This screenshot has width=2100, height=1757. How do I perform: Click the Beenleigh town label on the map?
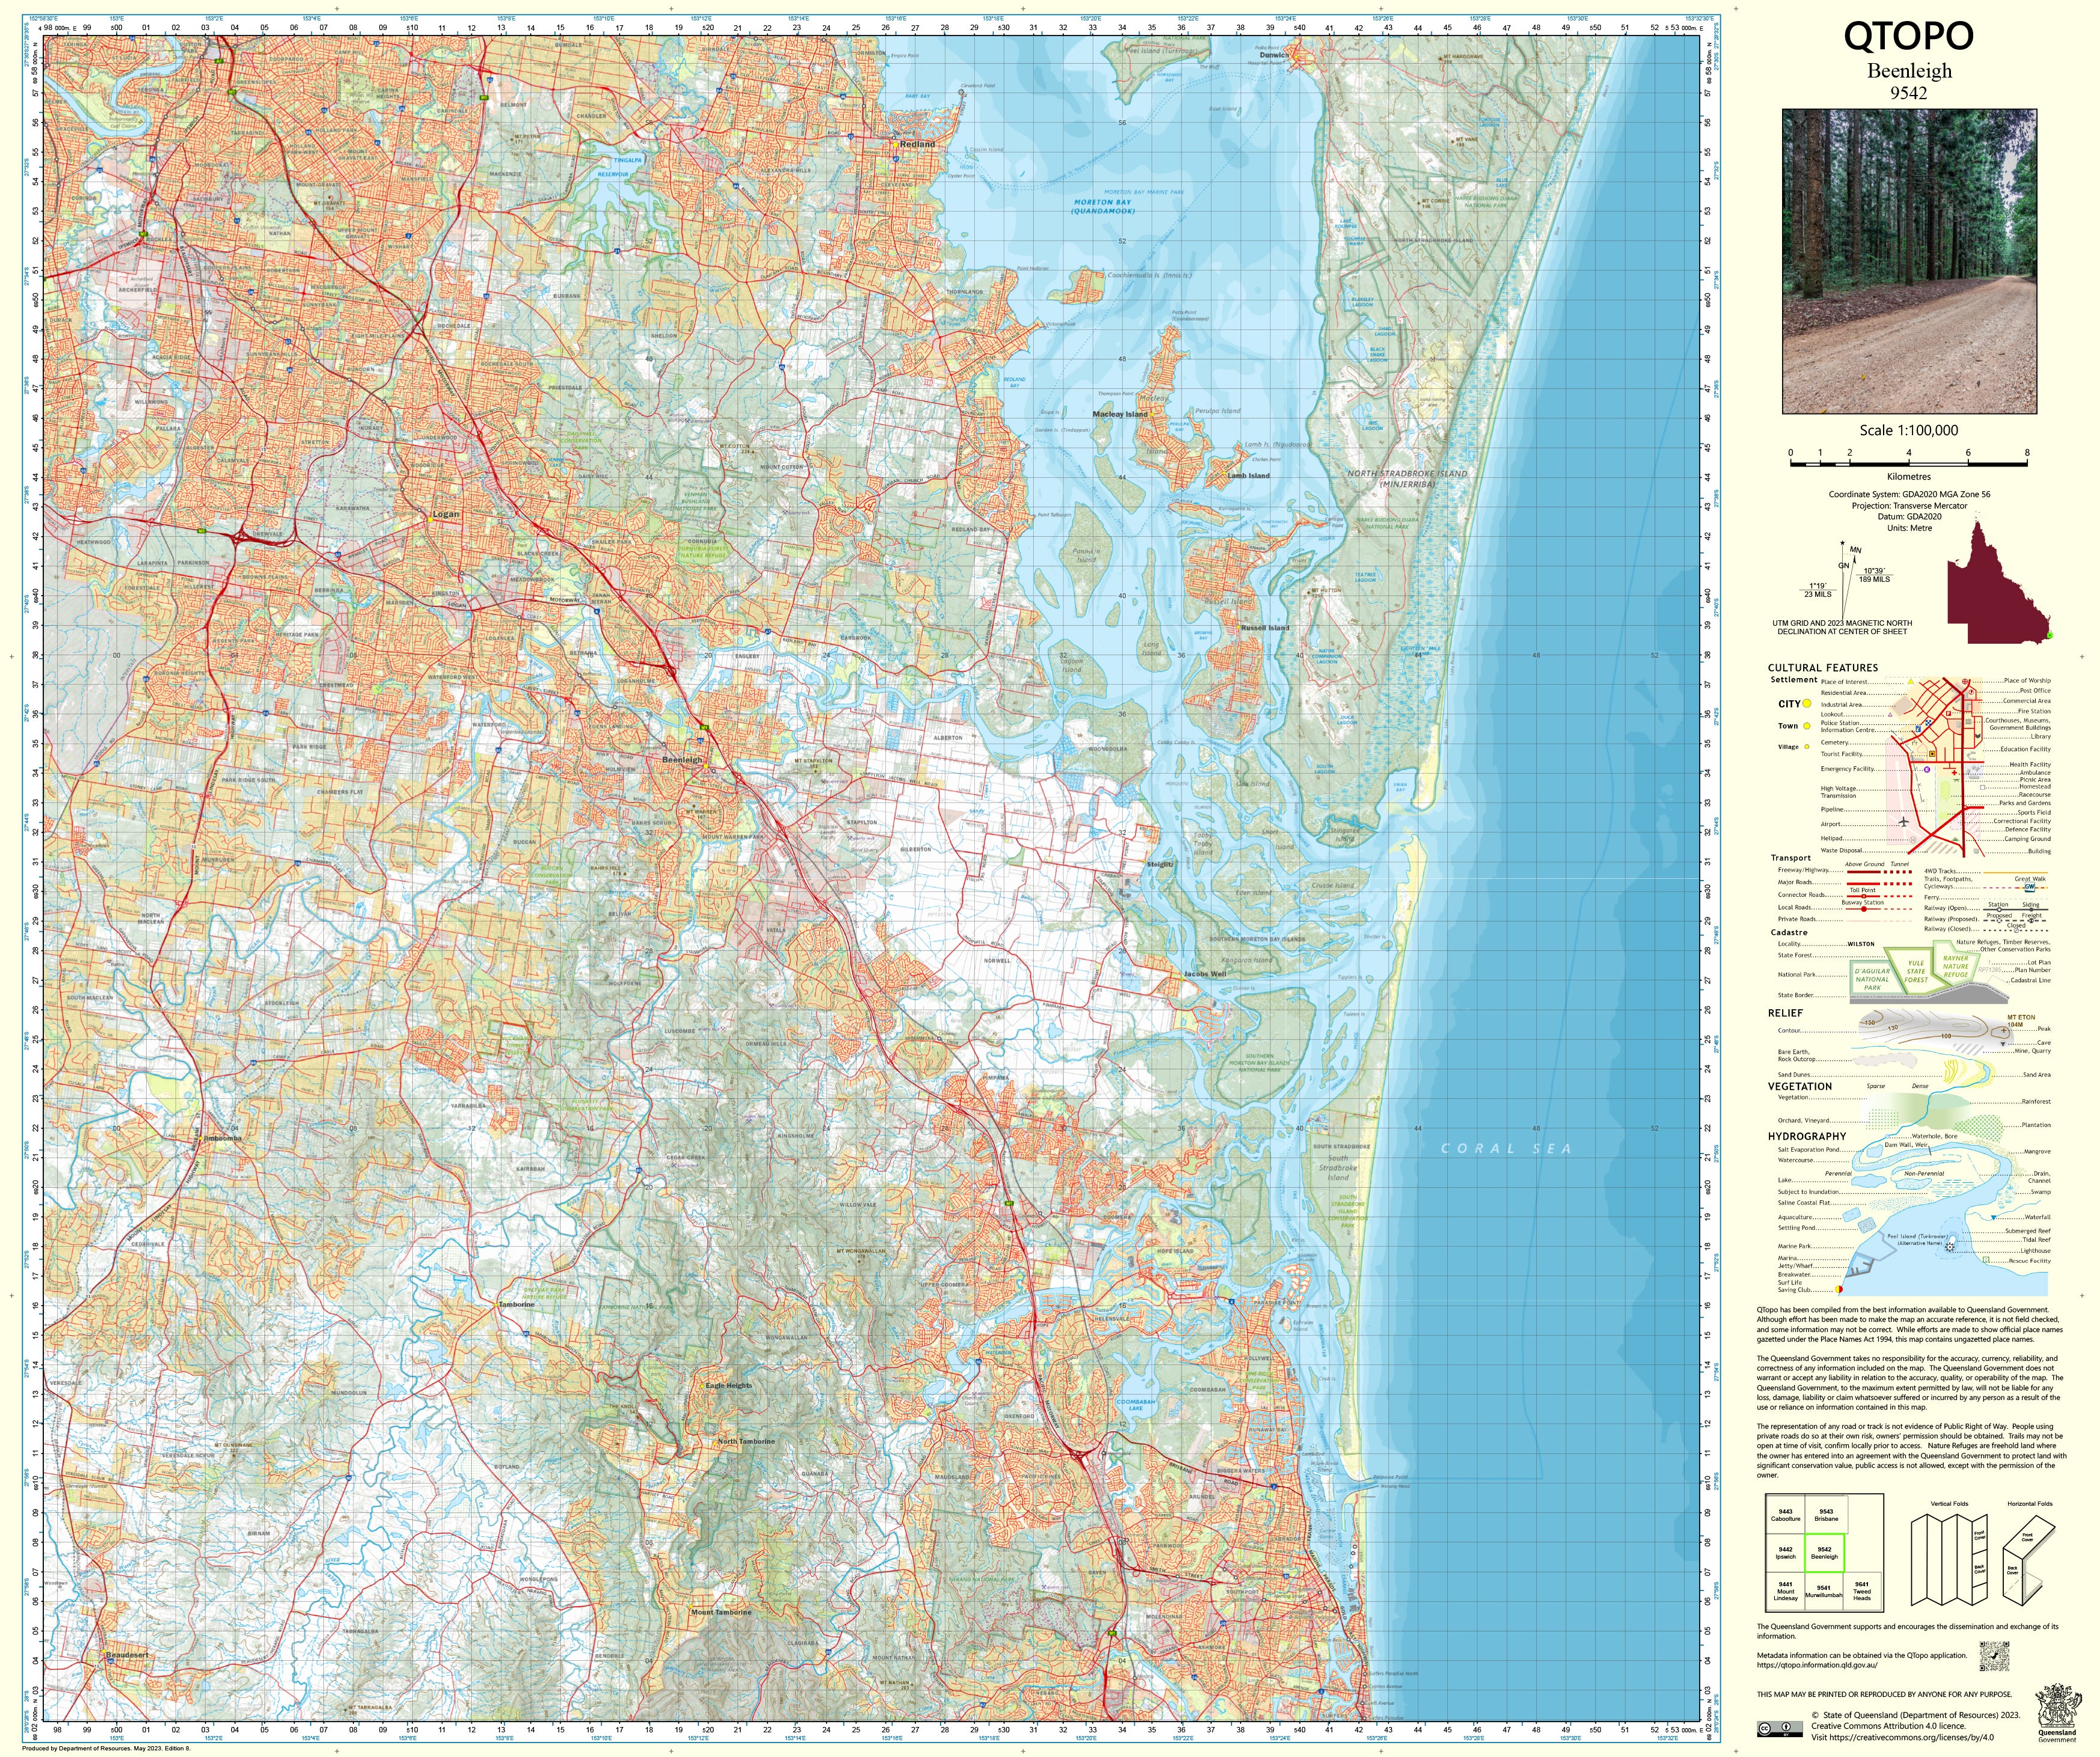(x=682, y=760)
